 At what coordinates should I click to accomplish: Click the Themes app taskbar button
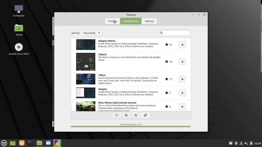[57, 143]
